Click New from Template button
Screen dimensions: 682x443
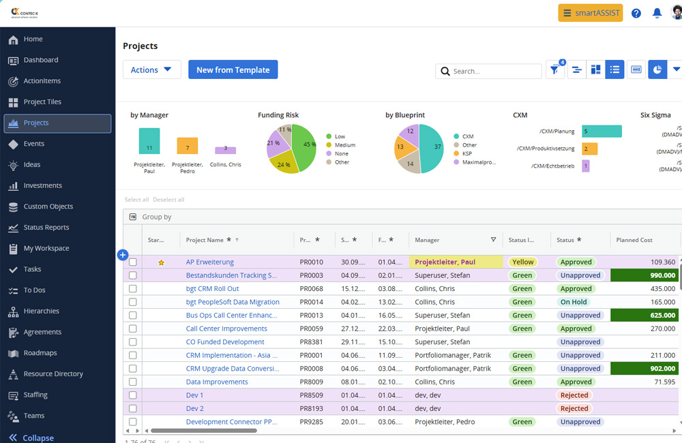(x=233, y=70)
